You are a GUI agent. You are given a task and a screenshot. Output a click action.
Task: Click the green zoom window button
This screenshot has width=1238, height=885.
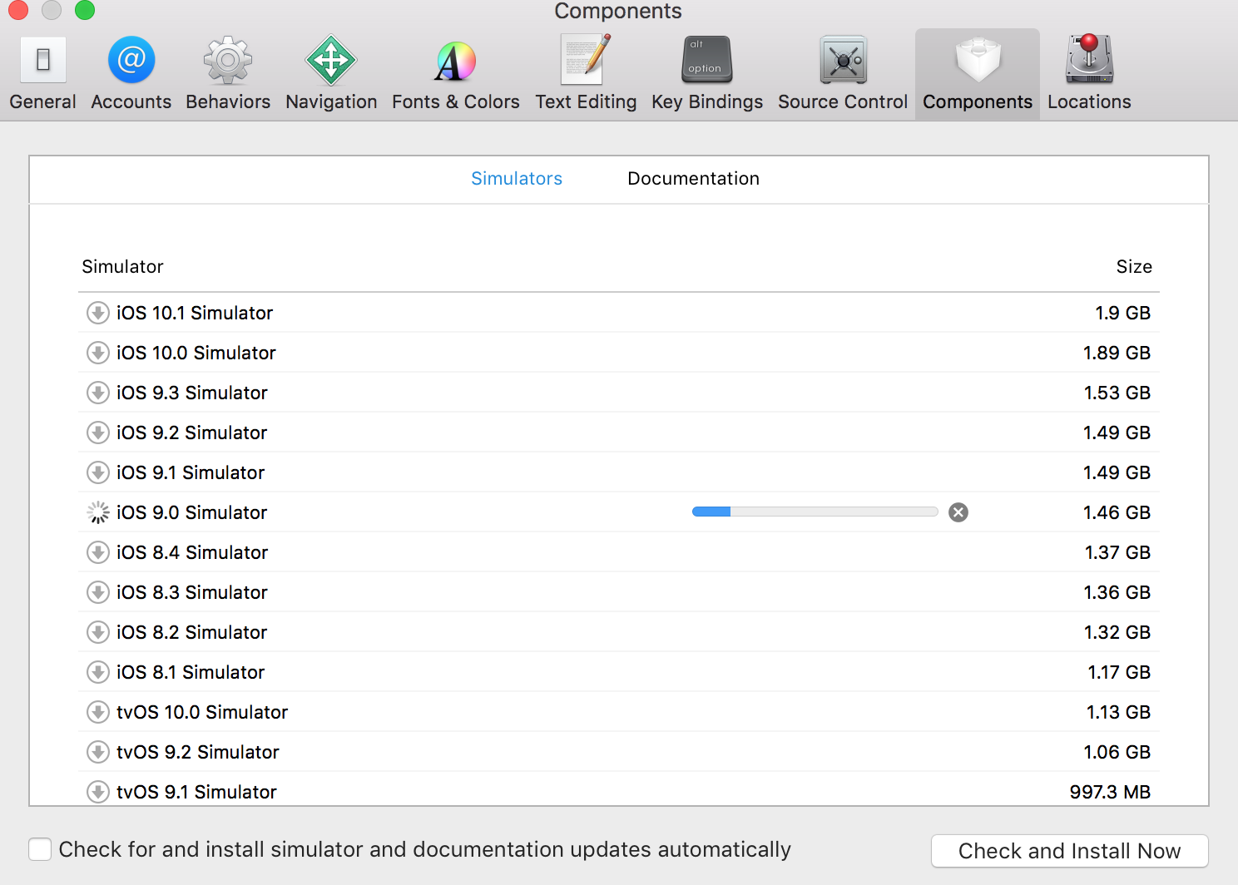85,10
